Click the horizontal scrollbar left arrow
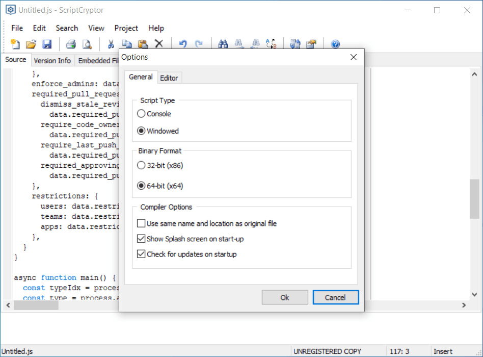This screenshot has height=357, width=483. coord(8,305)
